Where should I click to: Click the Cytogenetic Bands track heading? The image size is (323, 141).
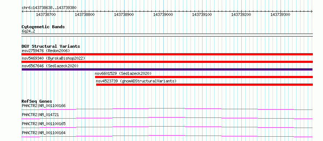coord(43,27)
